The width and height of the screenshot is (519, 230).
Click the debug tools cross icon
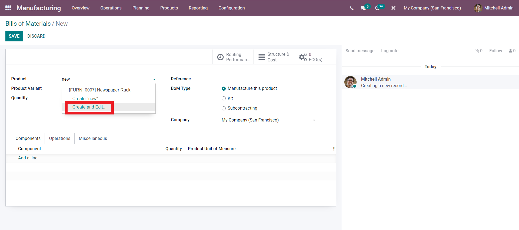coord(393,8)
